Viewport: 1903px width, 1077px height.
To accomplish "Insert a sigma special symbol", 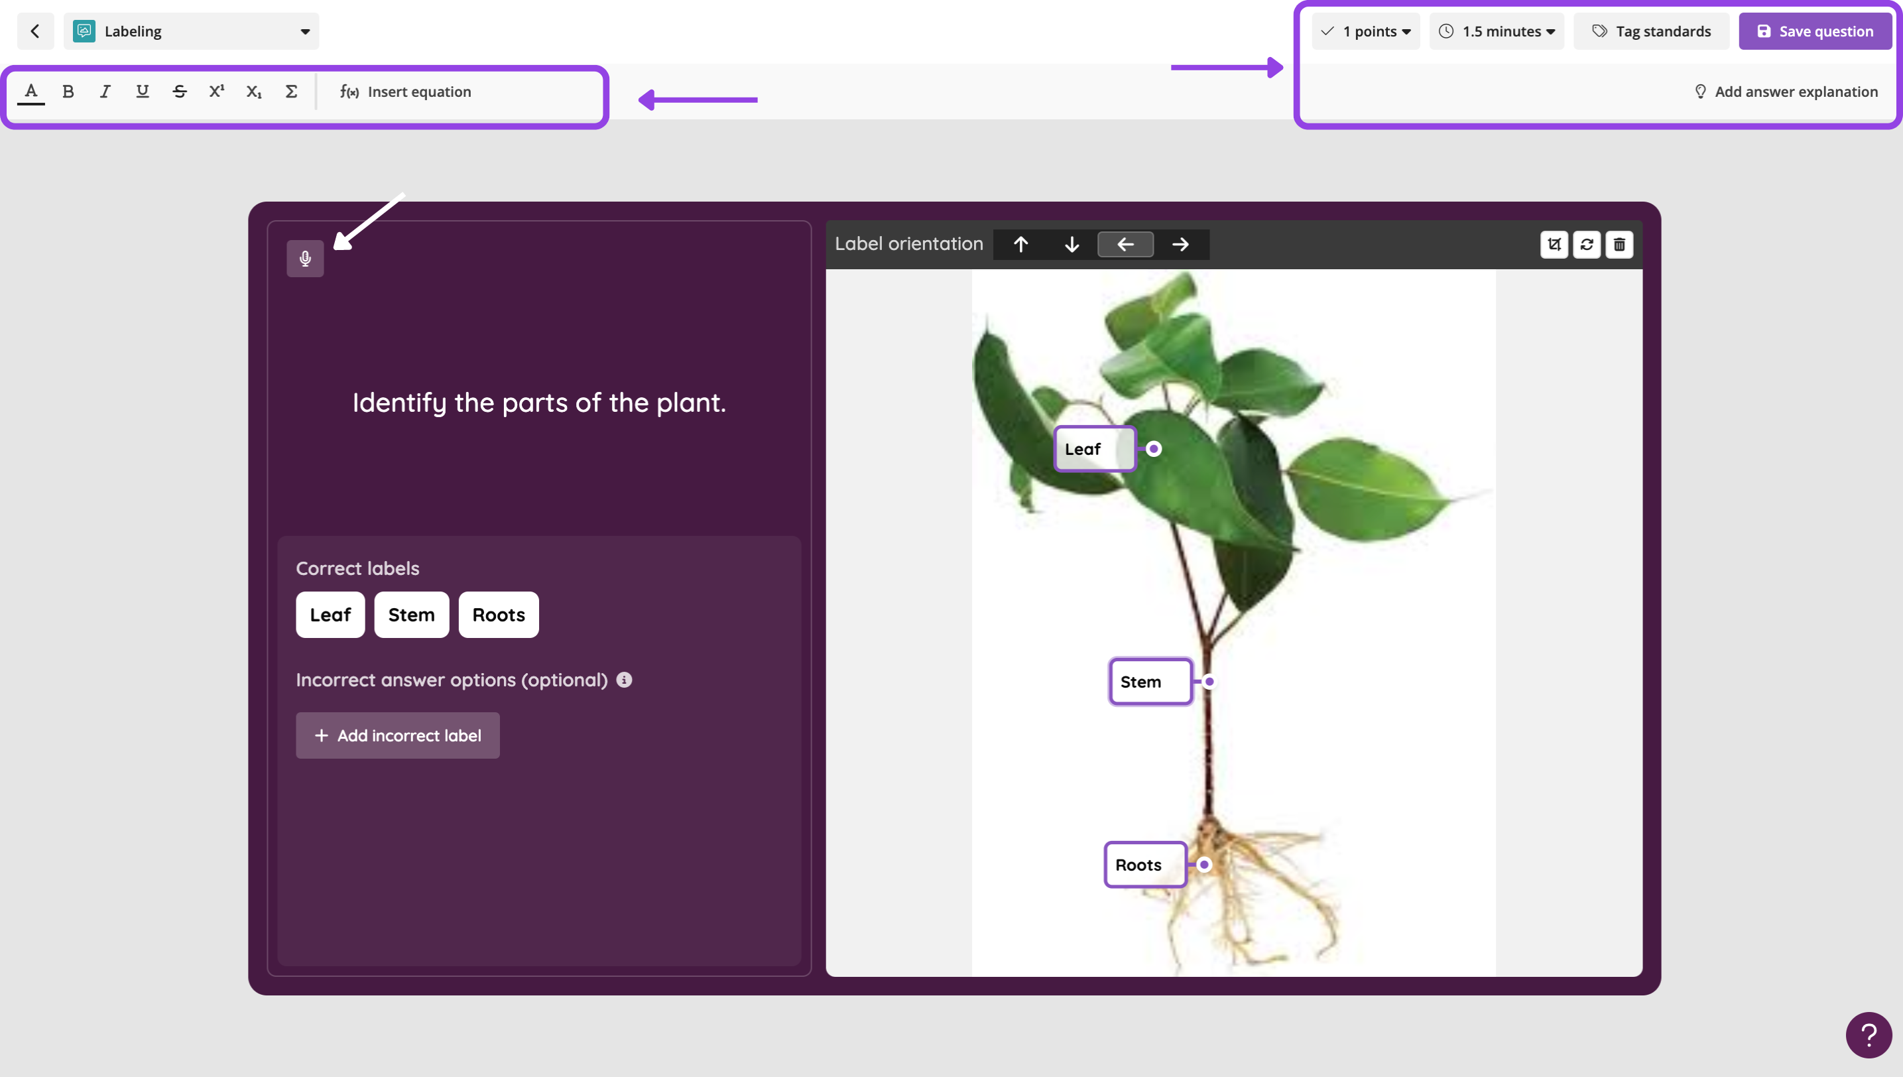I will click(x=290, y=91).
